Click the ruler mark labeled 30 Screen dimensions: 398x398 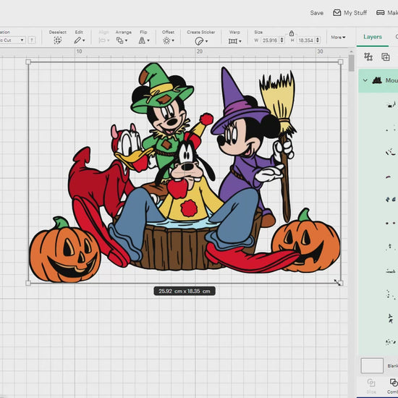320,51
